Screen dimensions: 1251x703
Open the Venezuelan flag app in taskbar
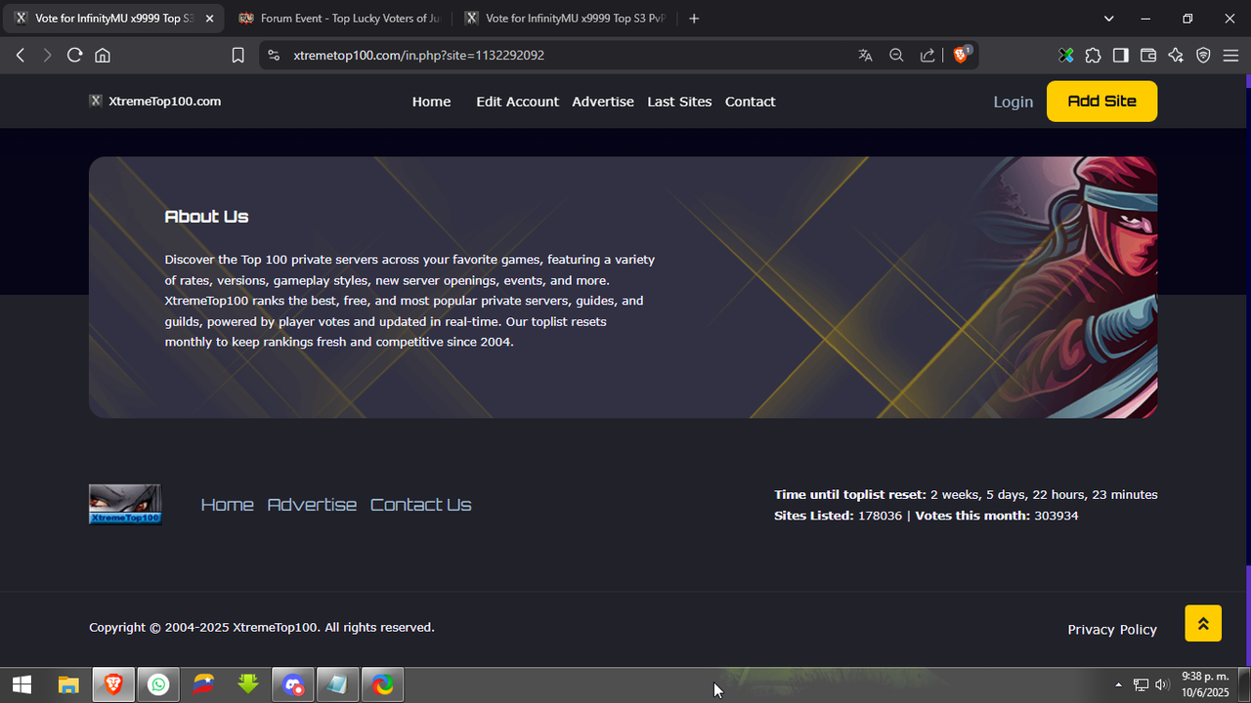coord(203,685)
